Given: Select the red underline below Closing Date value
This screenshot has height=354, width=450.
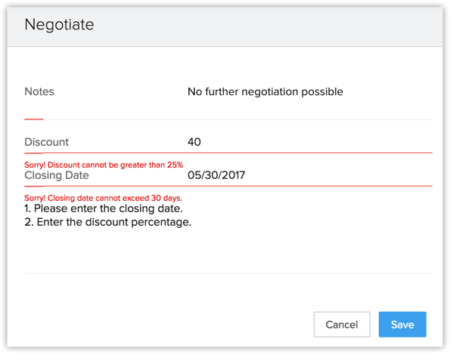Looking at the screenshot, I should [x=228, y=186].
